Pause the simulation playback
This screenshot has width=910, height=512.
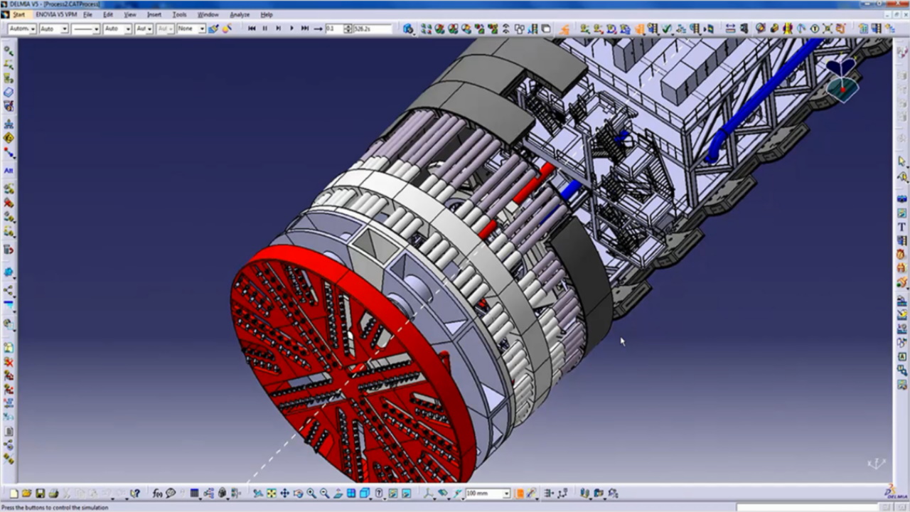coord(264,28)
